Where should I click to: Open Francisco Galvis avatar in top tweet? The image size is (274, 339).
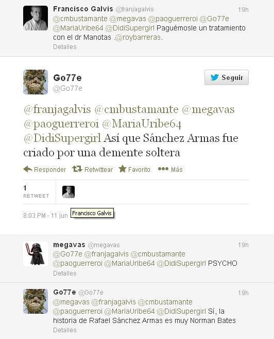tap(36, 18)
